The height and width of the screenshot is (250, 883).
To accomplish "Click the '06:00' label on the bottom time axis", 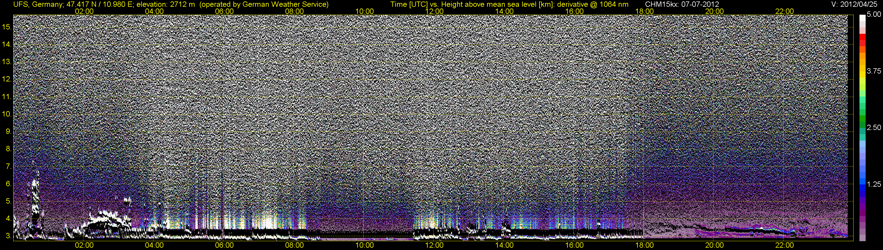I will (224, 245).
